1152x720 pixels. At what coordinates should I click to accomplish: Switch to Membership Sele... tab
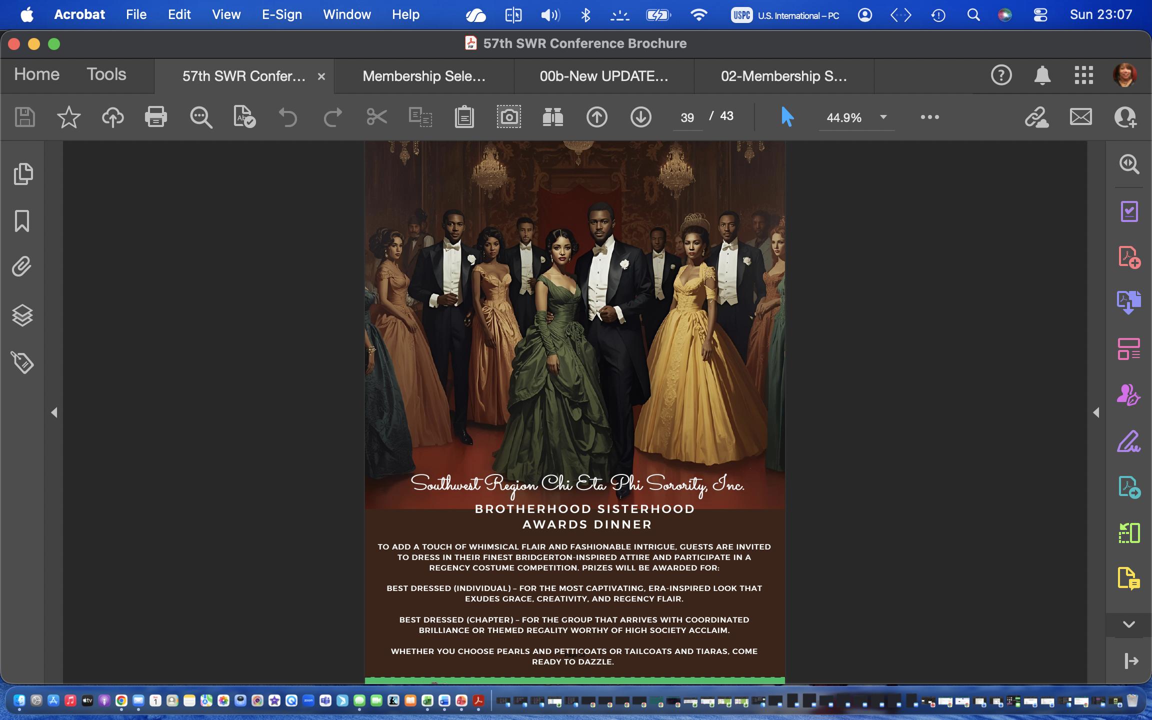[x=423, y=76]
